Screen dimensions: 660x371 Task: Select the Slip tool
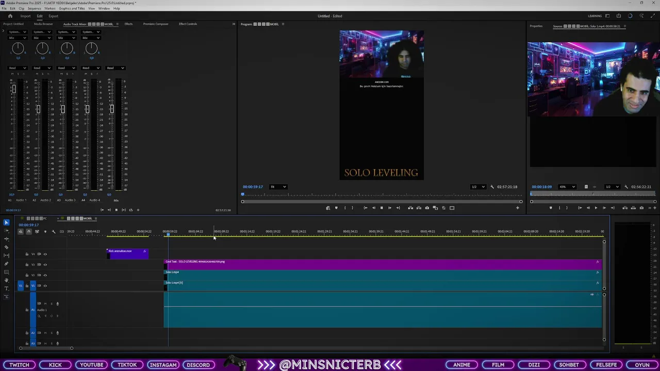click(6, 256)
